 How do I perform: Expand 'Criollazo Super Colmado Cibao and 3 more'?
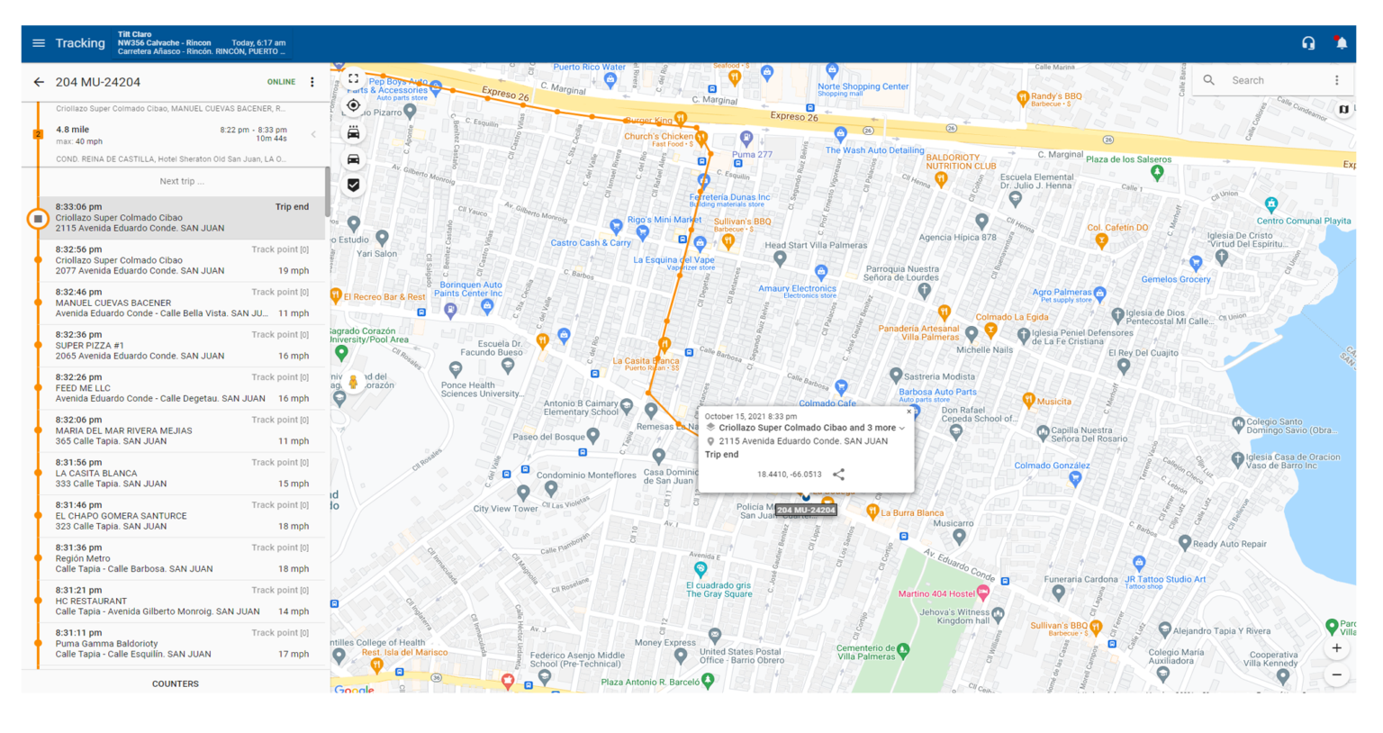901,429
